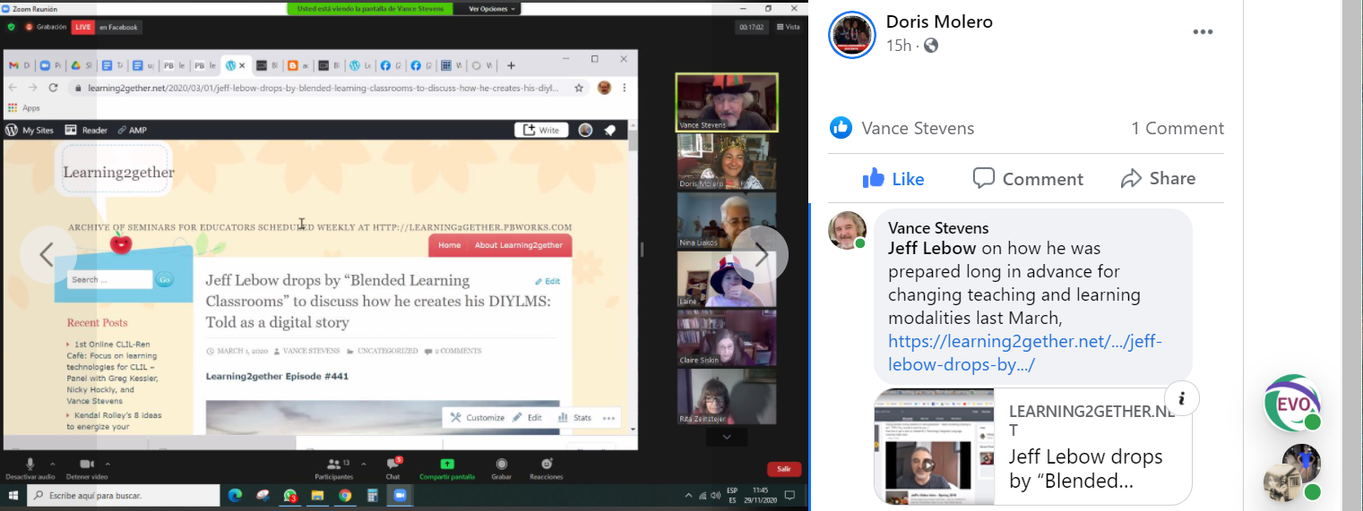Click the info icon on the link preview

coord(1182,398)
